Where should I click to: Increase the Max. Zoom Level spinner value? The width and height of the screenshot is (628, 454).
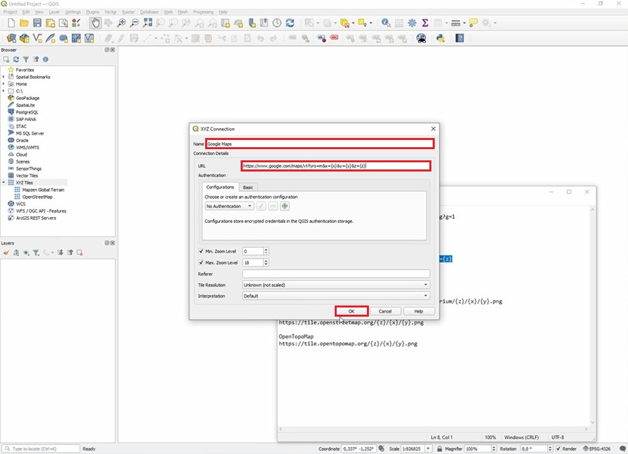266,261
